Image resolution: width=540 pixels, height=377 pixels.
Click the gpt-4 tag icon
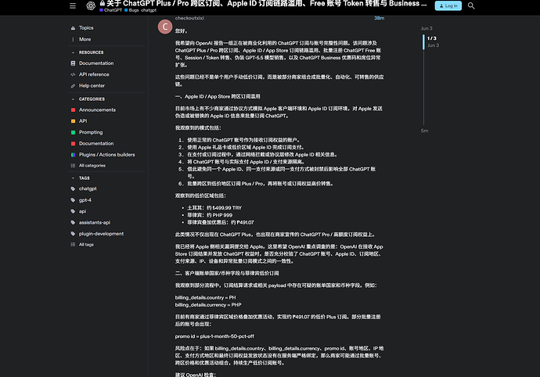(x=73, y=200)
